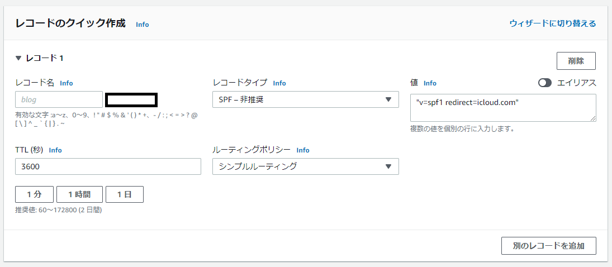Click the レコード 1 section title
The image size is (612, 267).
pos(45,59)
